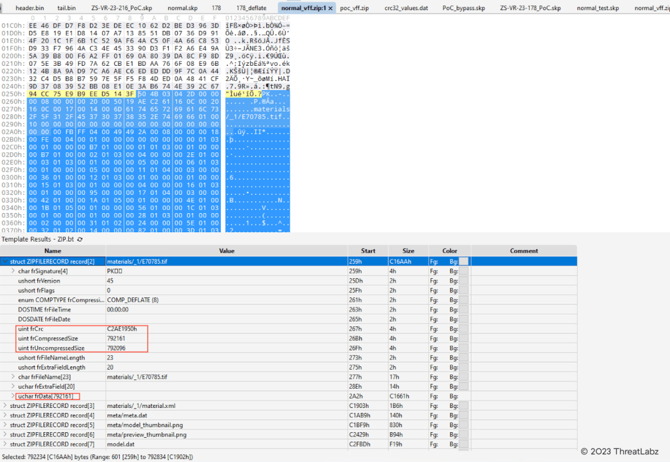Expand the frSignature[4] entry

pos(14,271)
